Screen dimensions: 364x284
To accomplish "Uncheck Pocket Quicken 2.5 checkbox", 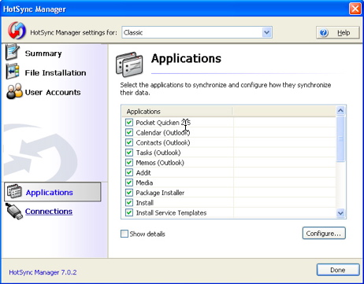I will [x=129, y=123].
